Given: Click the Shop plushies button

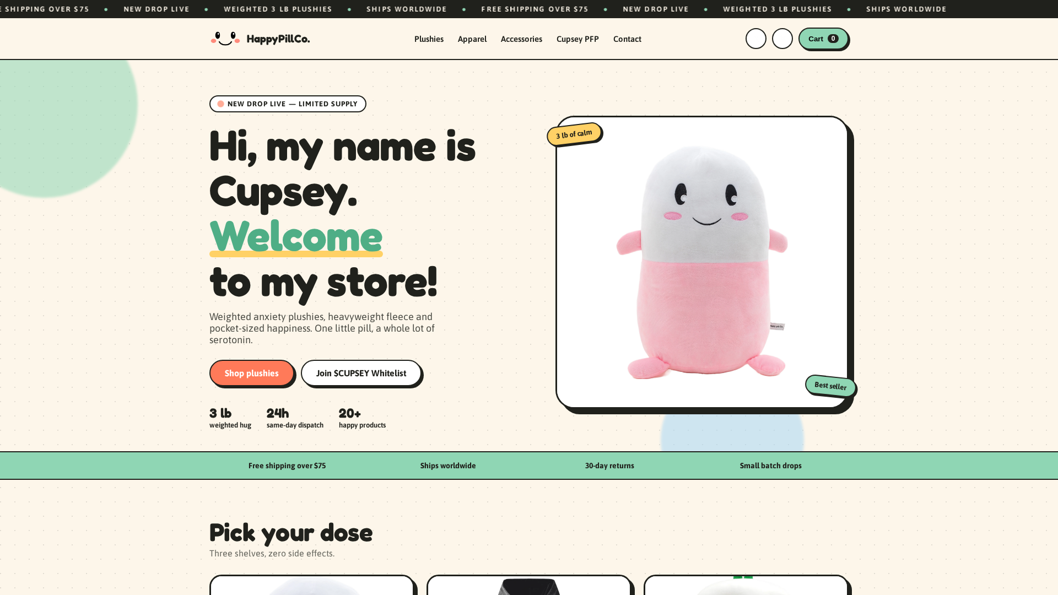Looking at the screenshot, I should point(251,373).
